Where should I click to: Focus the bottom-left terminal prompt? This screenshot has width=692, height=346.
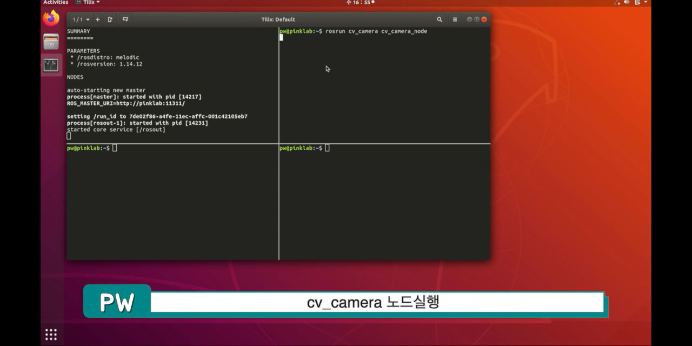point(92,148)
